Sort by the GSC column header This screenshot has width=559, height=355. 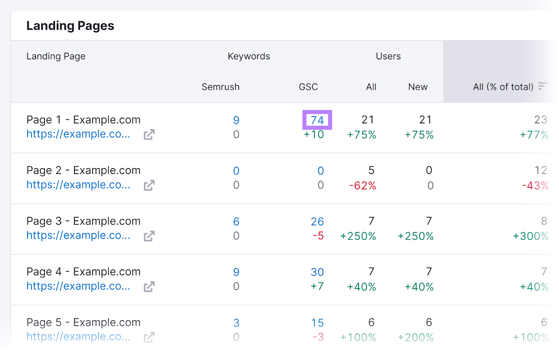point(308,87)
